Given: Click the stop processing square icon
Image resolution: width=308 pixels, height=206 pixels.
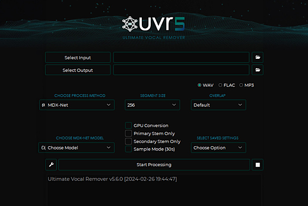Looking at the screenshot, I should tap(257, 165).
